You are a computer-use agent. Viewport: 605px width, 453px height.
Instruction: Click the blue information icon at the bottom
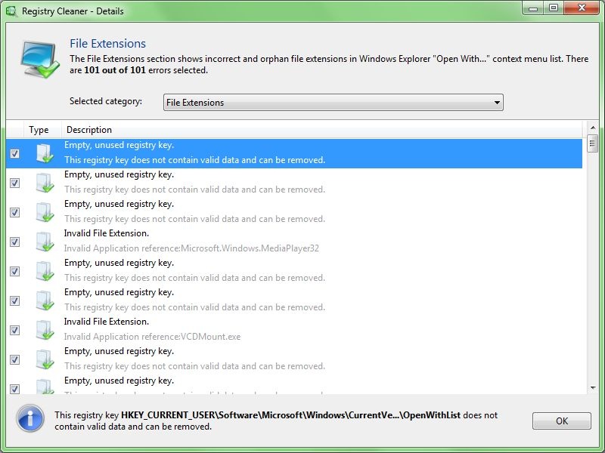point(30,418)
